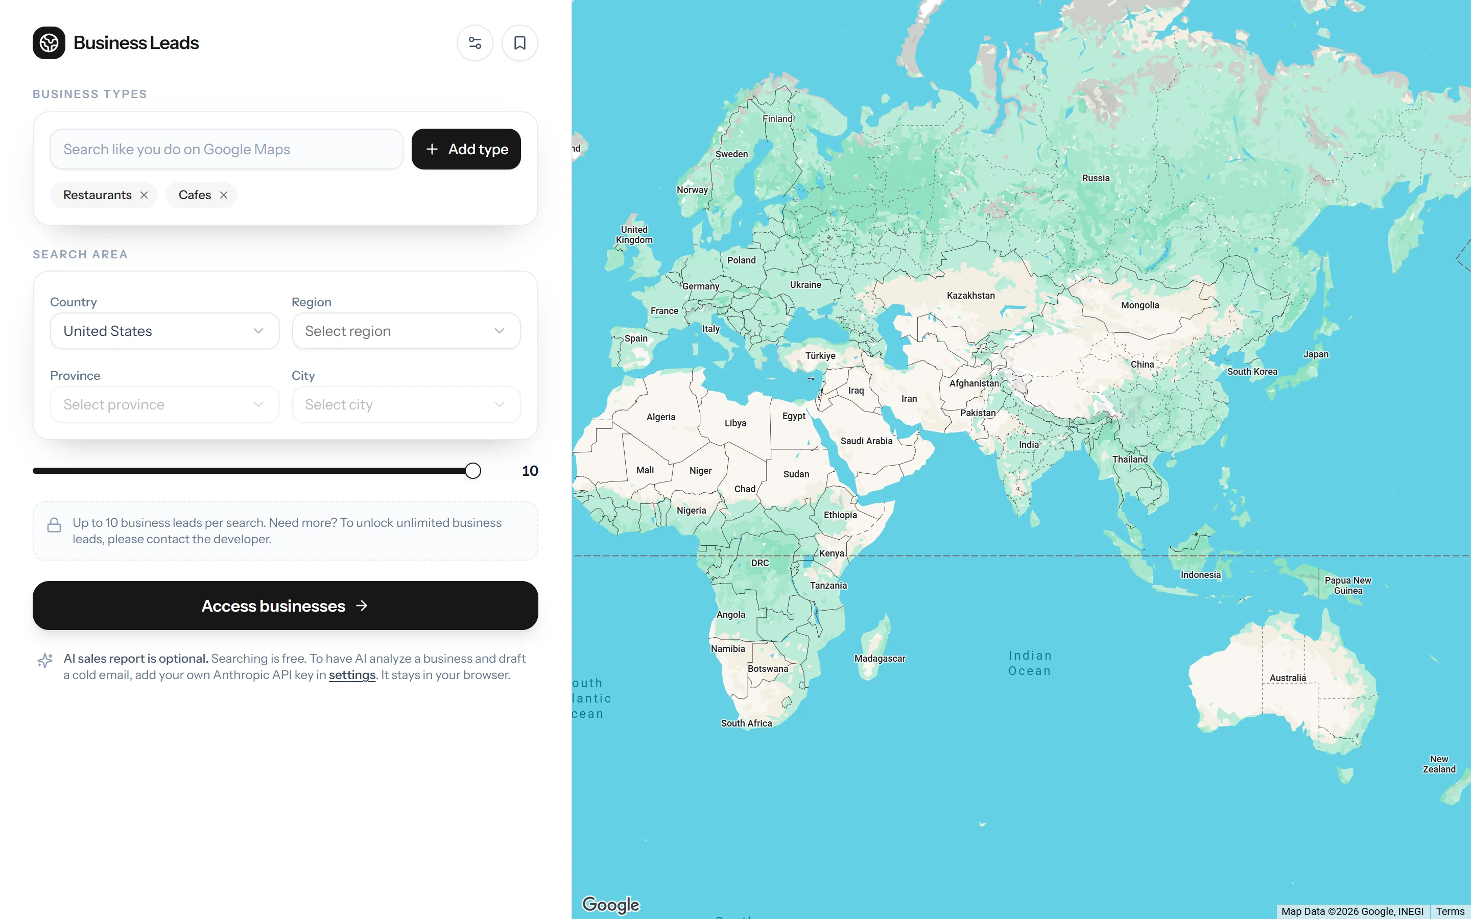
Task: Click the leads count slider handle
Action: coord(473,471)
